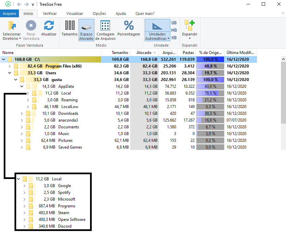Click the Expandir tree icon

pos(190,25)
